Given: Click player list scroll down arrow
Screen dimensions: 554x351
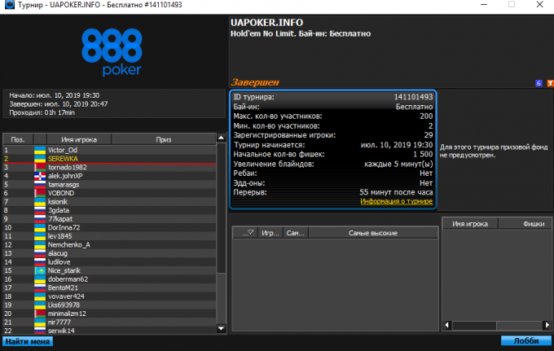Looking at the screenshot, I should pyautogui.click(x=221, y=328).
